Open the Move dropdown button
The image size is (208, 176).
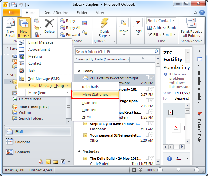(124, 27)
